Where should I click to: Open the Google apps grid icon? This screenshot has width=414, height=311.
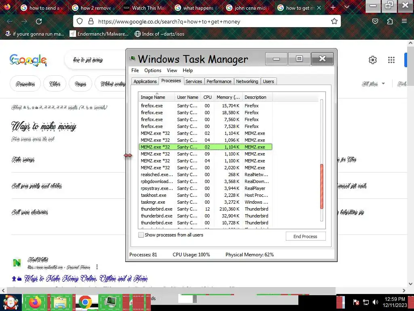pyautogui.click(x=391, y=60)
